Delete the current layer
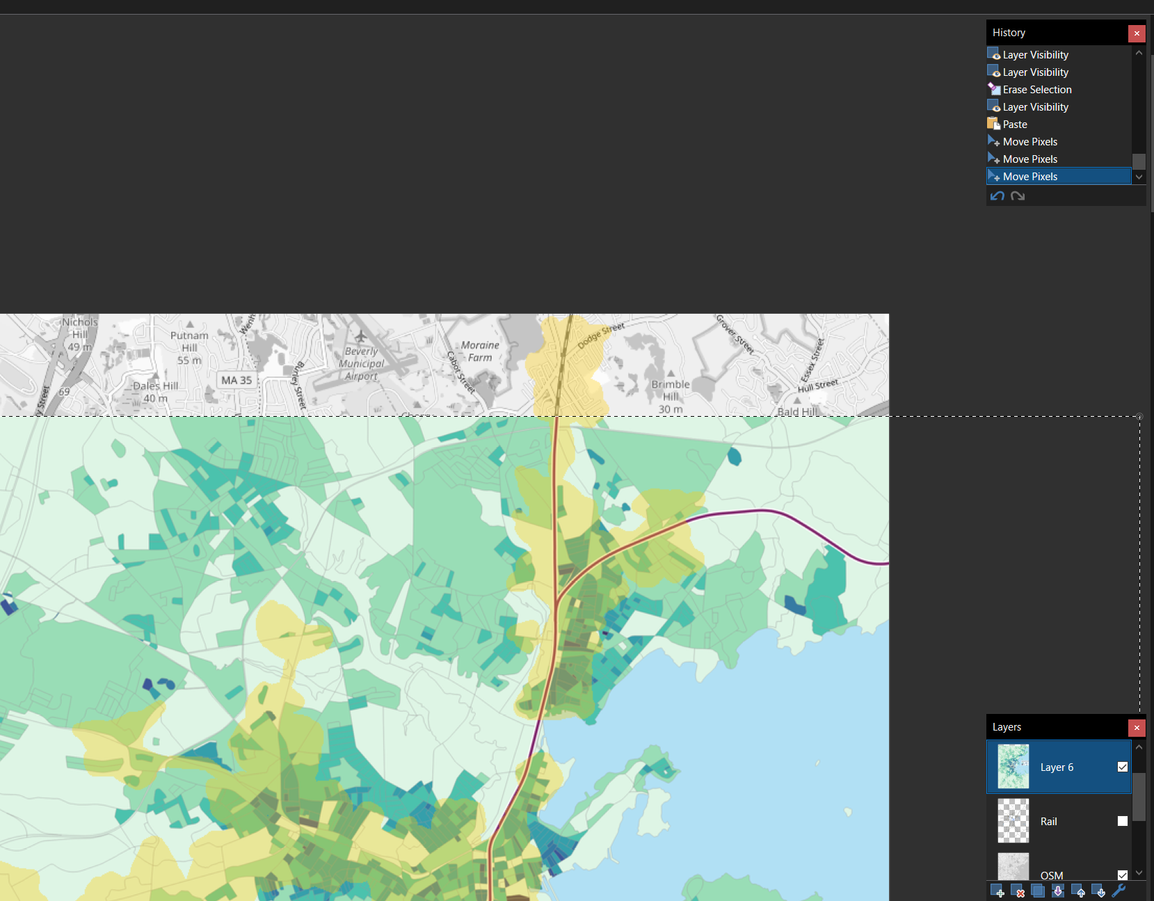This screenshot has width=1154, height=901. coord(1017,891)
